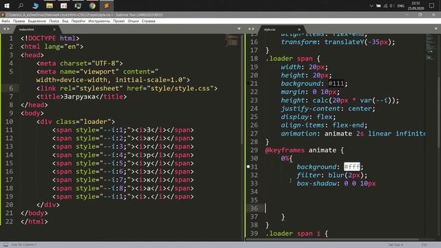Open the CSS syntax selector in the status bar
Screen dimensions: 441x248
click(x=424, y=245)
